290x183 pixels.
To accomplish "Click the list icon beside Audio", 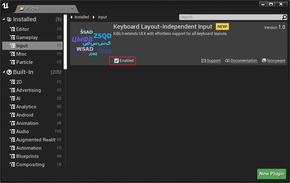I will click(x=12, y=132).
